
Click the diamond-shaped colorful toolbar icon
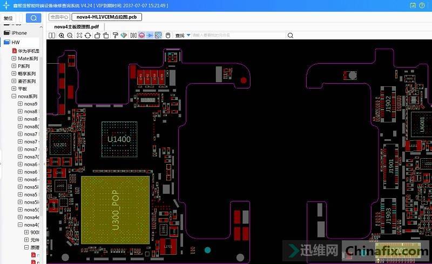point(124,36)
